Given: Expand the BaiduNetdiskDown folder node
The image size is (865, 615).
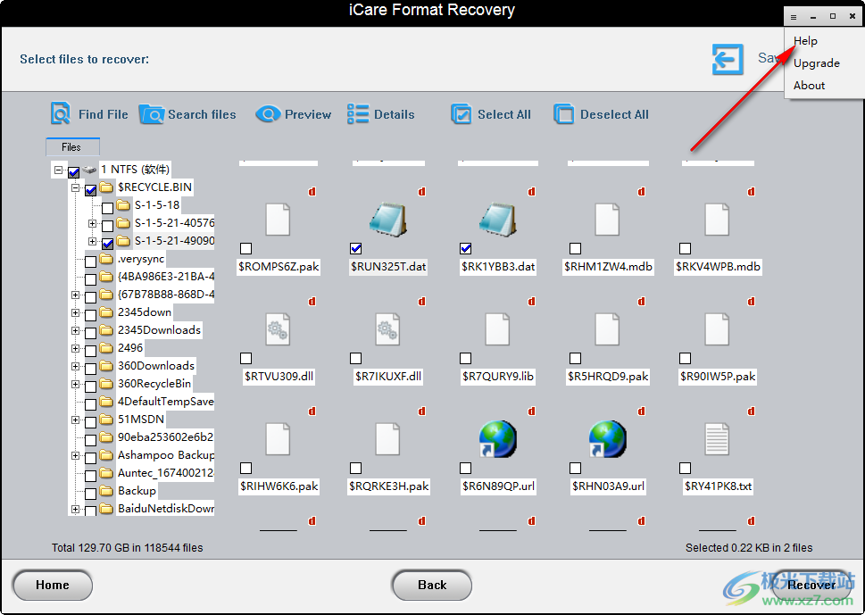Looking at the screenshot, I should pyautogui.click(x=76, y=509).
